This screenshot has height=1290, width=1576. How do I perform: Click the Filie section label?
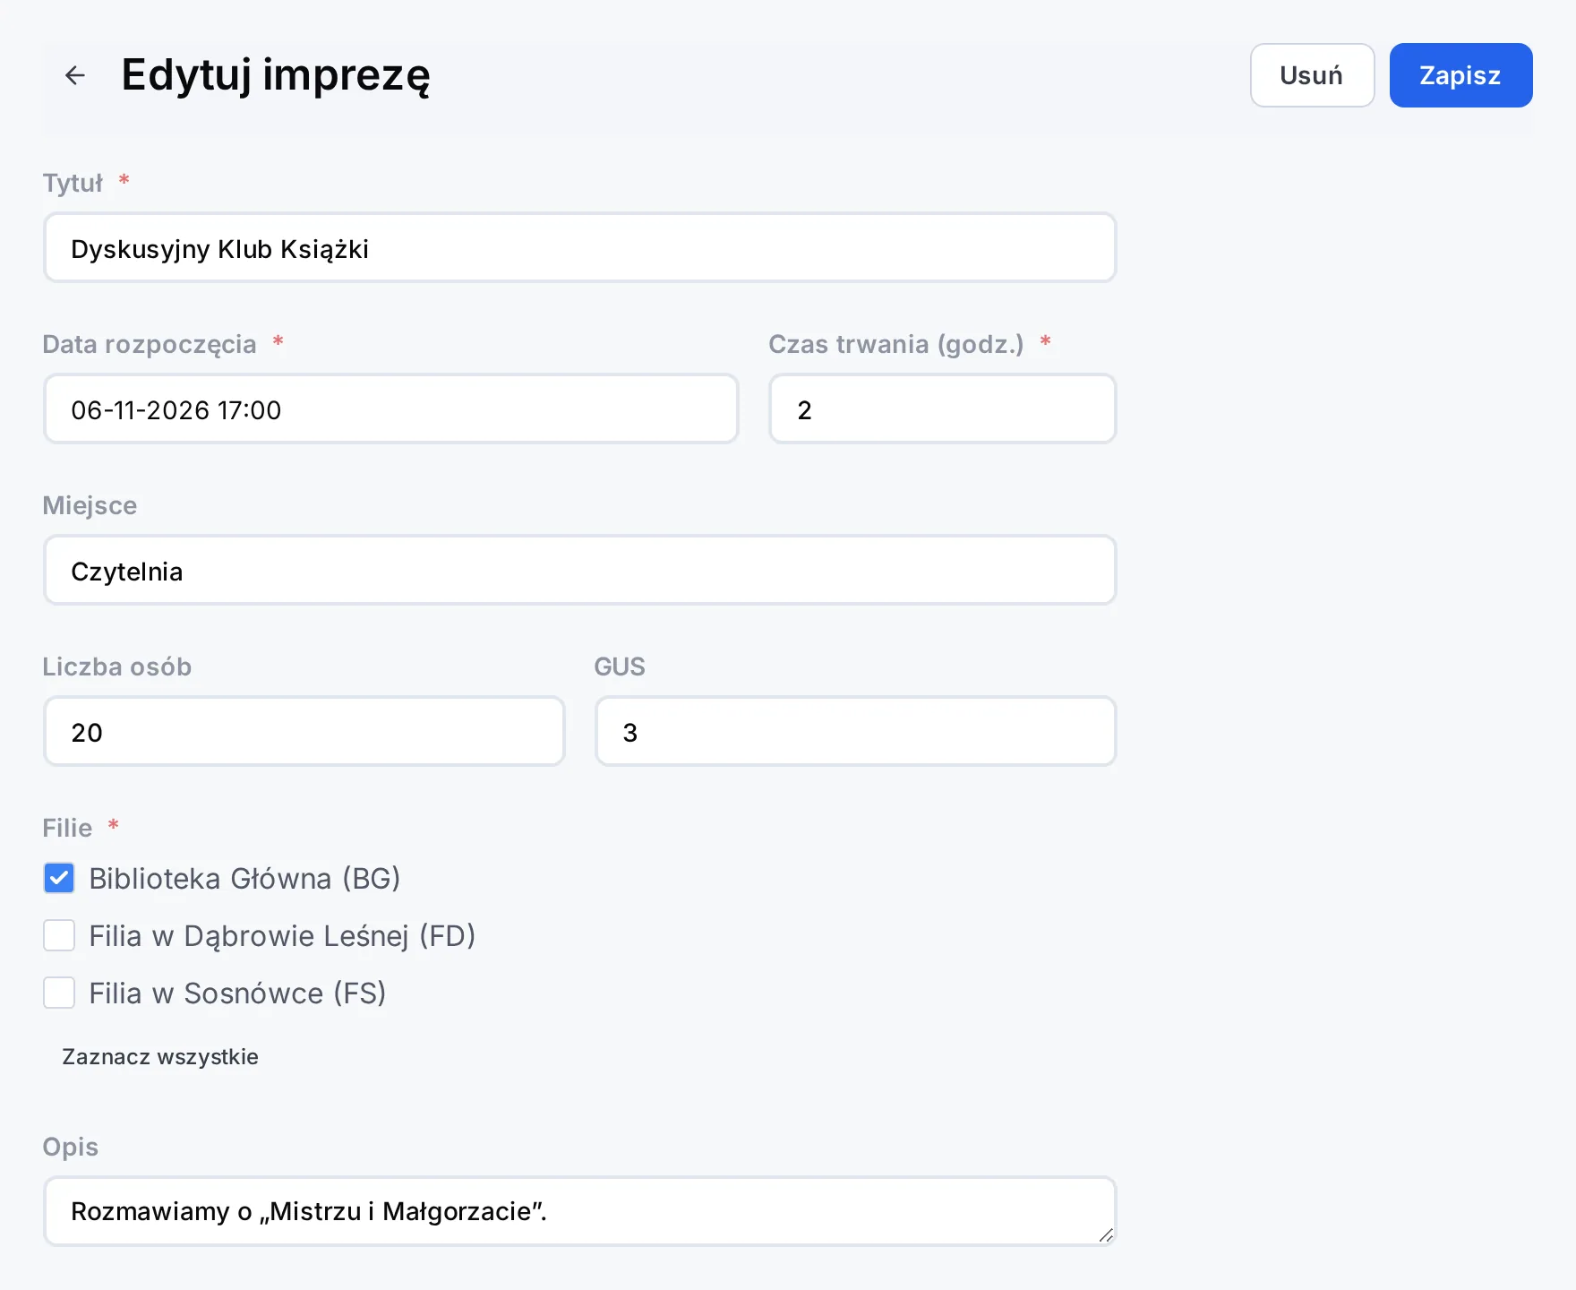coord(68,828)
